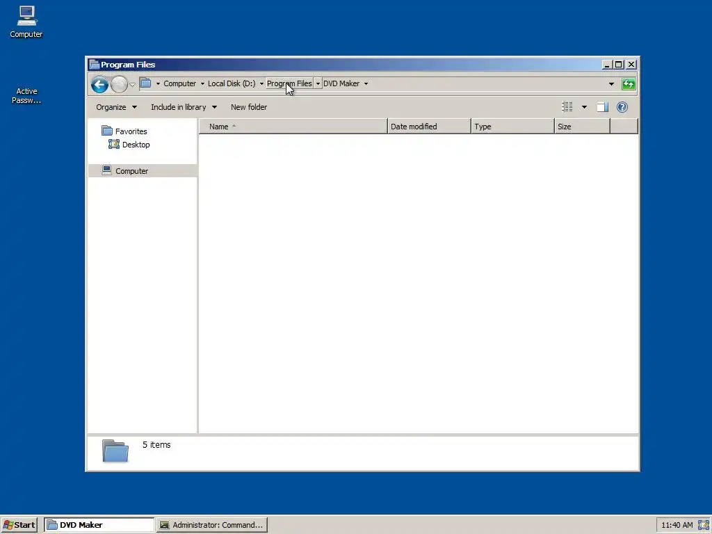This screenshot has height=534, width=712.
Task: Open previous locations address dropdown
Action: (611, 84)
